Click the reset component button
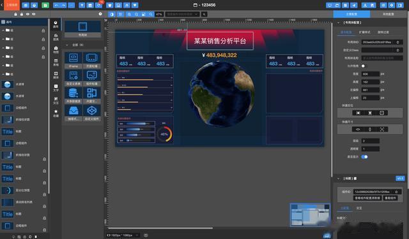Viewport: 409px width, 239px height. pyautogui.click(x=390, y=198)
